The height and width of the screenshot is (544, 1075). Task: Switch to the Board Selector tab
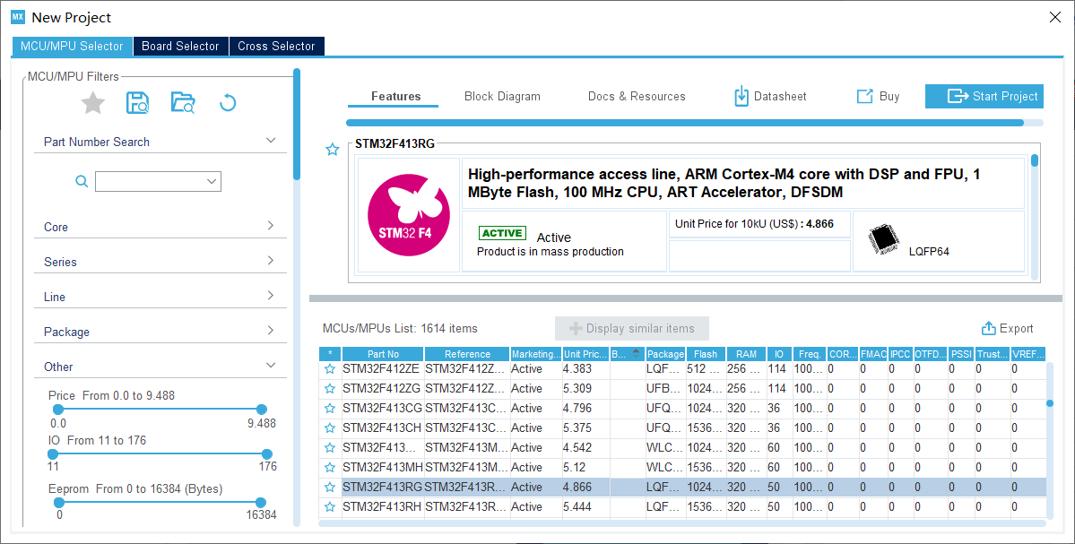pyautogui.click(x=180, y=47)
